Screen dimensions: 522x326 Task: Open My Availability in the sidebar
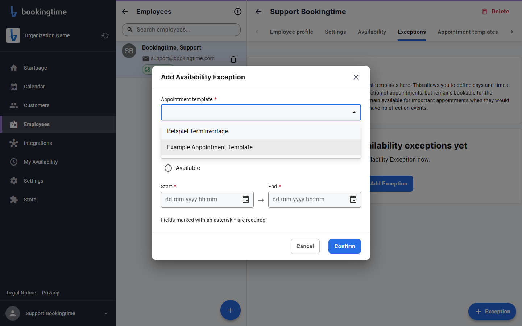click(58, 162)
